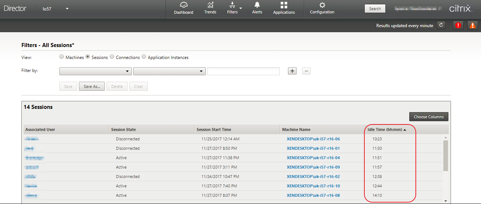The height and width of the screenshot is (204, 481).
Task: Open machine XENDESKTOP\uk-i57-r16-10 link
Action: 313,186
